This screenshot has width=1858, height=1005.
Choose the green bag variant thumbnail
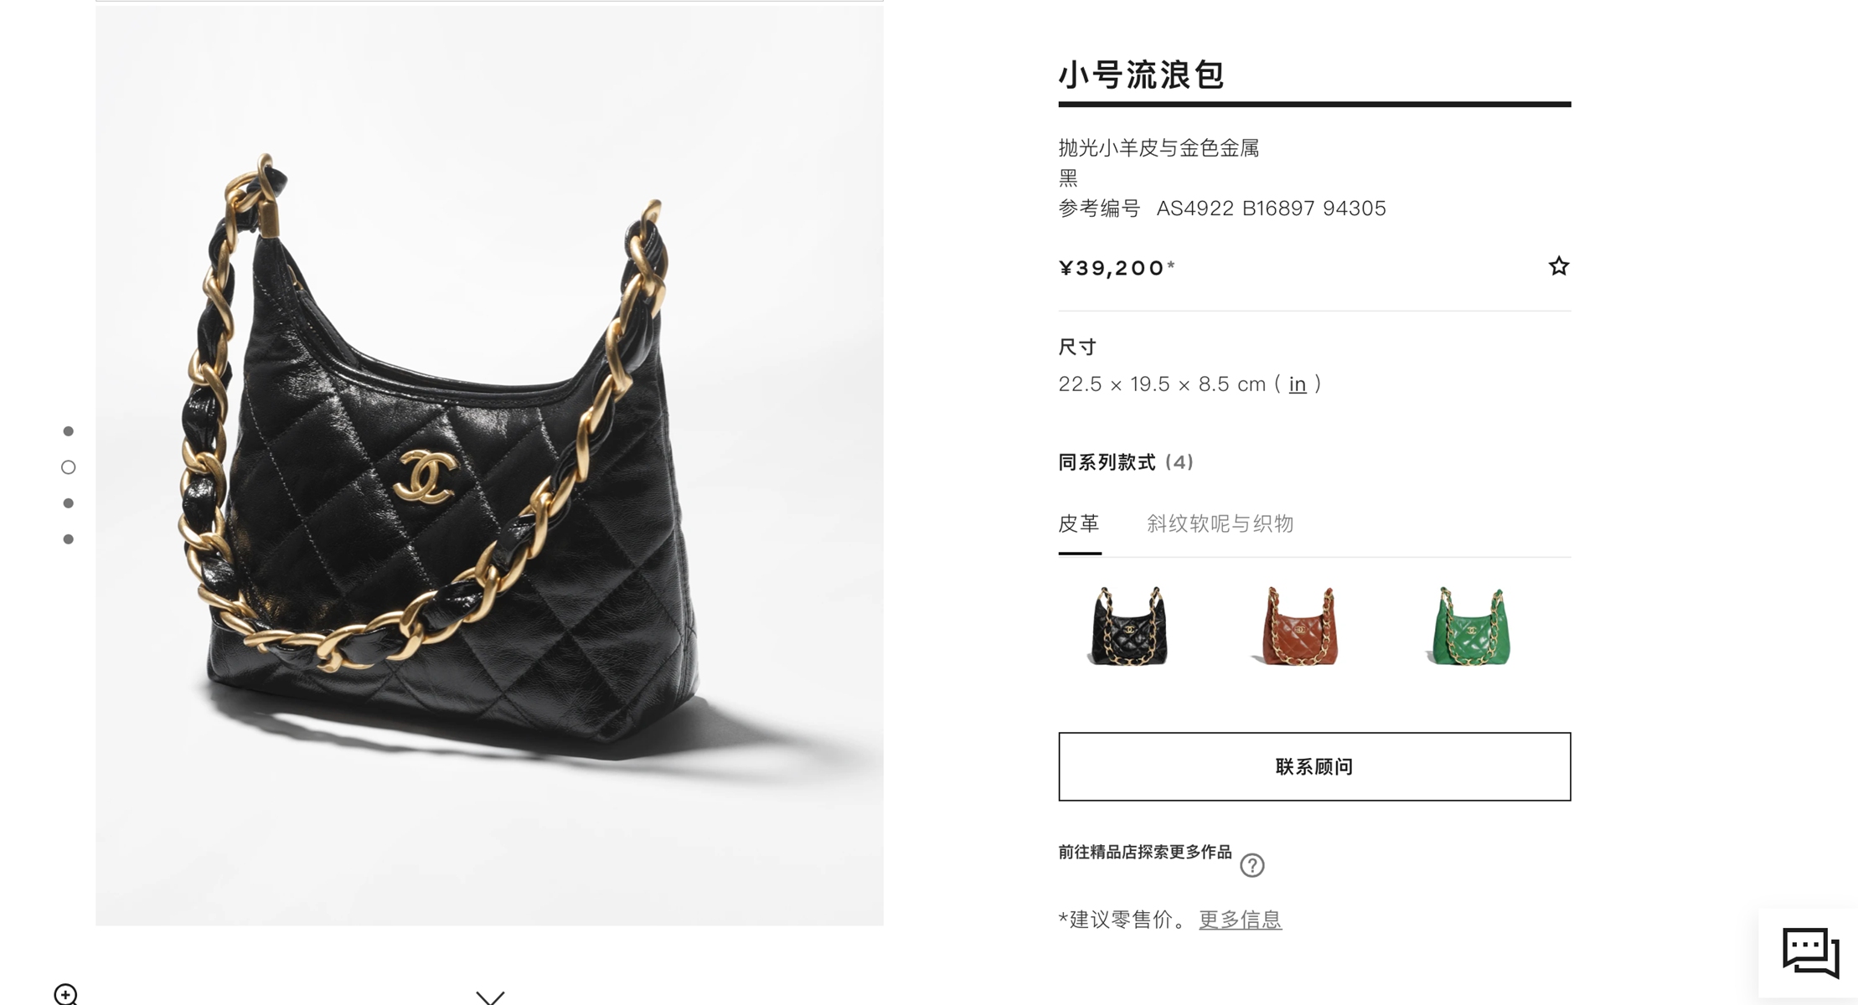click(1470, 626)
